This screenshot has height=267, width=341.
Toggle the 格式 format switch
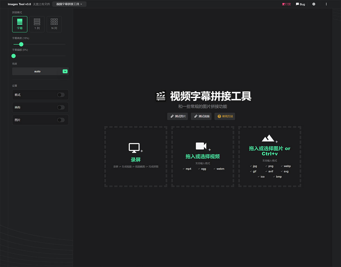pyautogui.click(x=61, y=95)
